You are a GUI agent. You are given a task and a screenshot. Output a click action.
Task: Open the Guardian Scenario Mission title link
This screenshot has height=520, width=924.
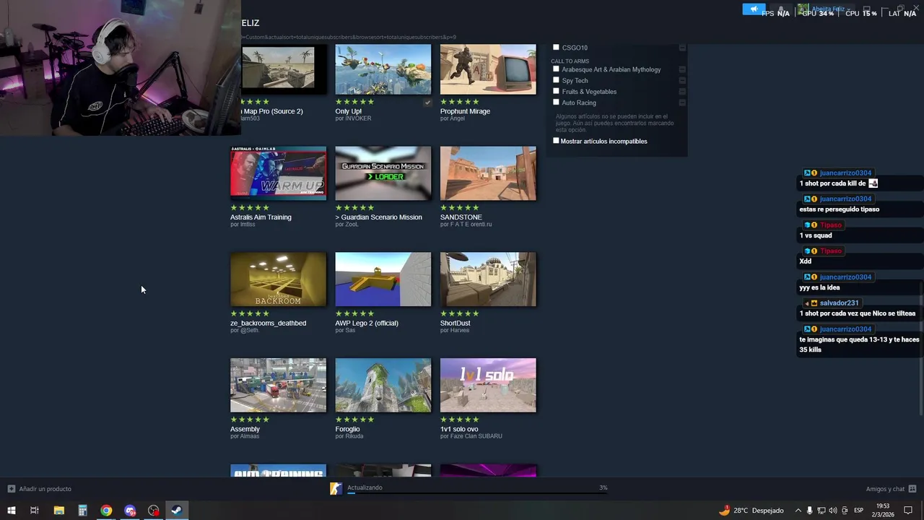point(378,217)
